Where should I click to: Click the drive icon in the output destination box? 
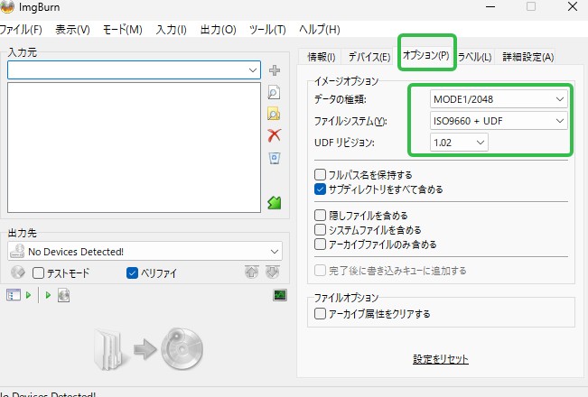click(x=17, y=251)
